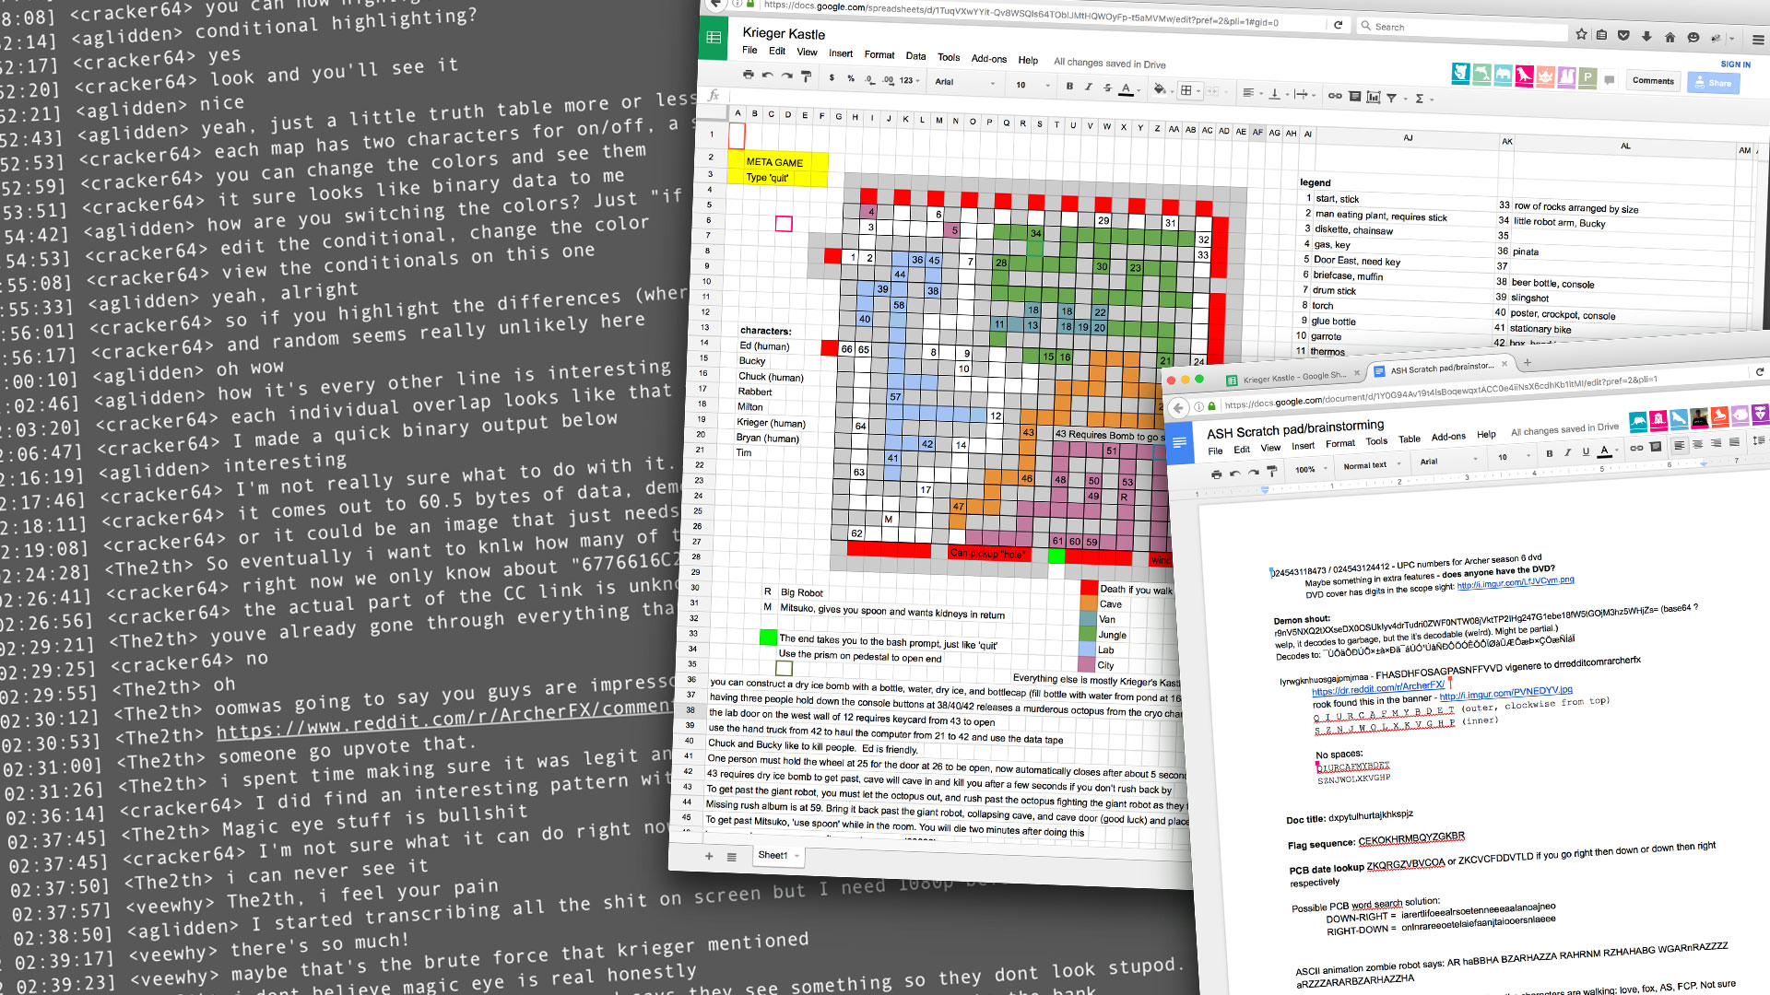Click the print icon in Krieger Kastle spreadsheet toolbar

748,75
